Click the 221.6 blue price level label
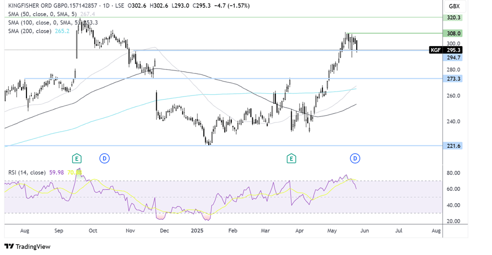The height and width of the screenshot is (255, 492). (x=452, y=146)
